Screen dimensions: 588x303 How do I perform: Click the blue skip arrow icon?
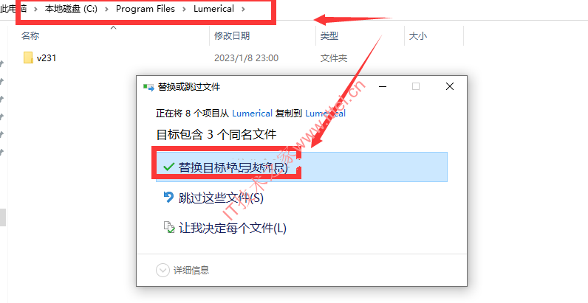169,197
